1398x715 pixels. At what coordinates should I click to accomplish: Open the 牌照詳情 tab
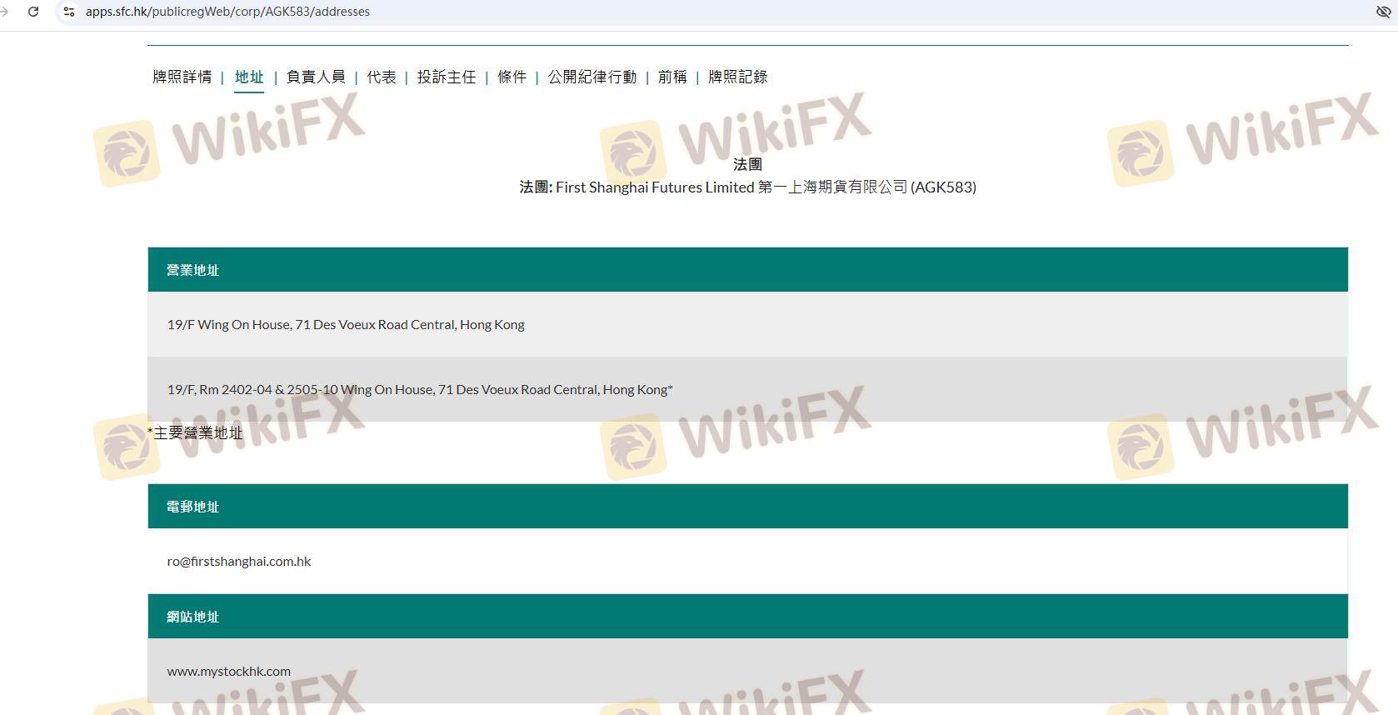tap(182, 77)
